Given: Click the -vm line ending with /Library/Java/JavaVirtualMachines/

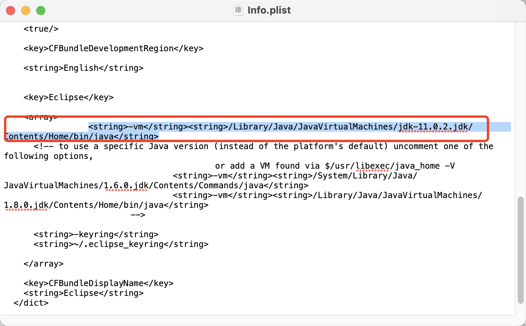Looking at the screenshot, I should click(x=327, y=195).
